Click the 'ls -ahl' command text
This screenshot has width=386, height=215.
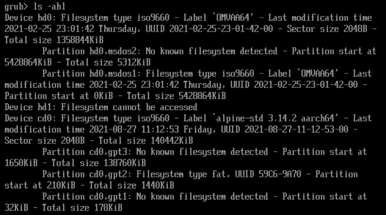pyautogui.click(x=49, y=6)
